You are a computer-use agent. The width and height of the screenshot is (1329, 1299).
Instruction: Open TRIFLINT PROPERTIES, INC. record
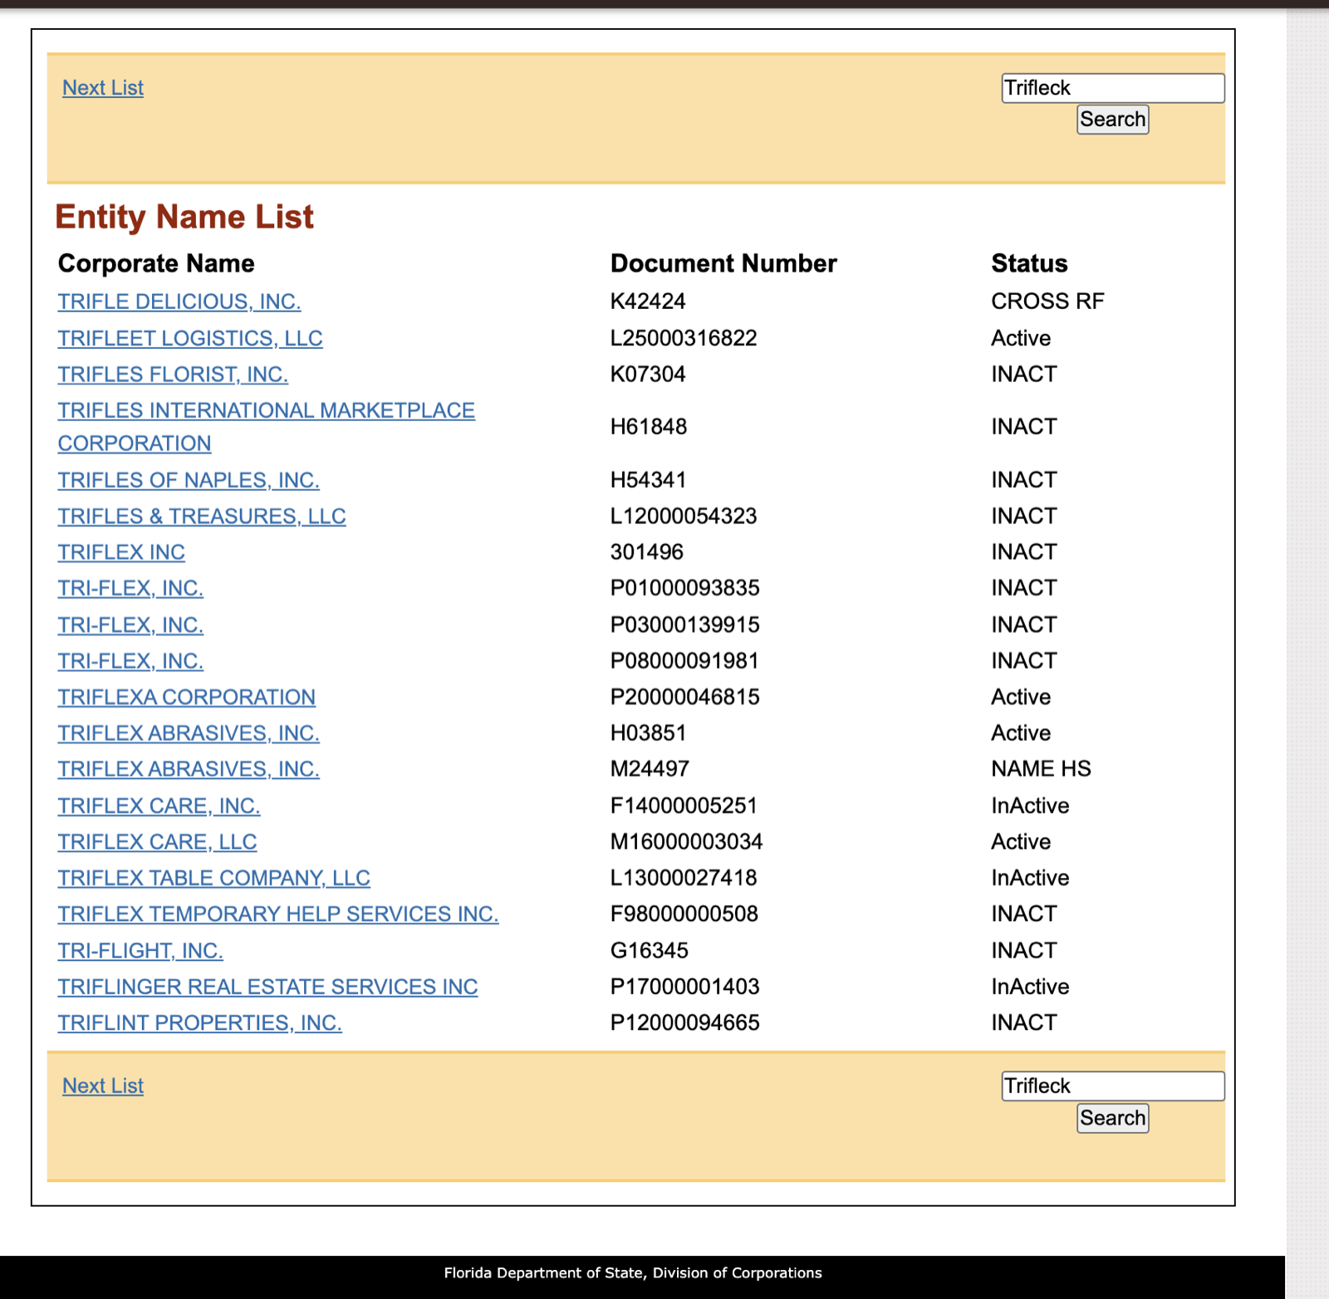tap(199, 1023)
